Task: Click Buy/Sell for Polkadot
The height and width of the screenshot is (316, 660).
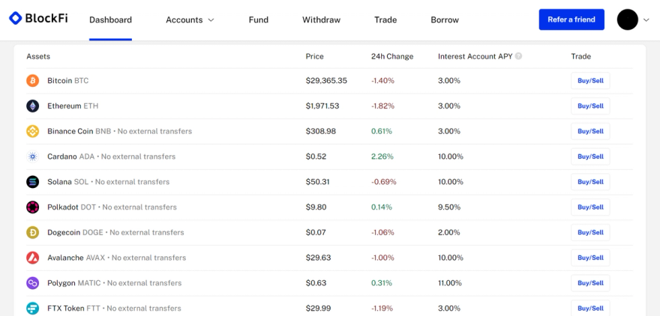Action: coord(590,207)
